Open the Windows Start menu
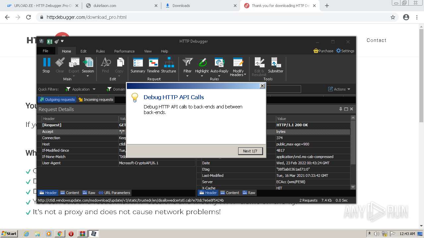The height and width of the screenshot is (238, 424). pos(9,233)
